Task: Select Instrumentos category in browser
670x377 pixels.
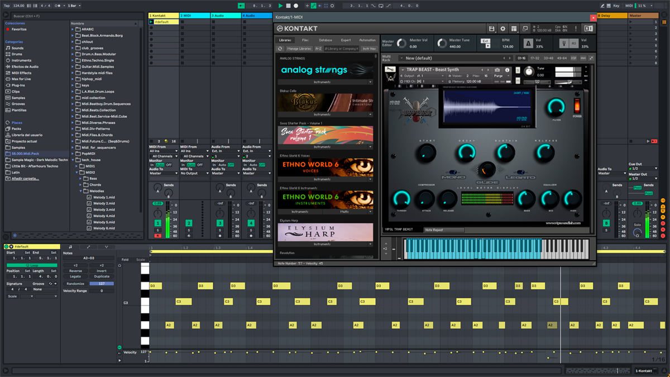Action: 21,60
